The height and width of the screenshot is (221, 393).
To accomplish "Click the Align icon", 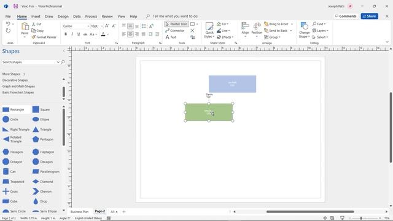I will click(245, 26).
